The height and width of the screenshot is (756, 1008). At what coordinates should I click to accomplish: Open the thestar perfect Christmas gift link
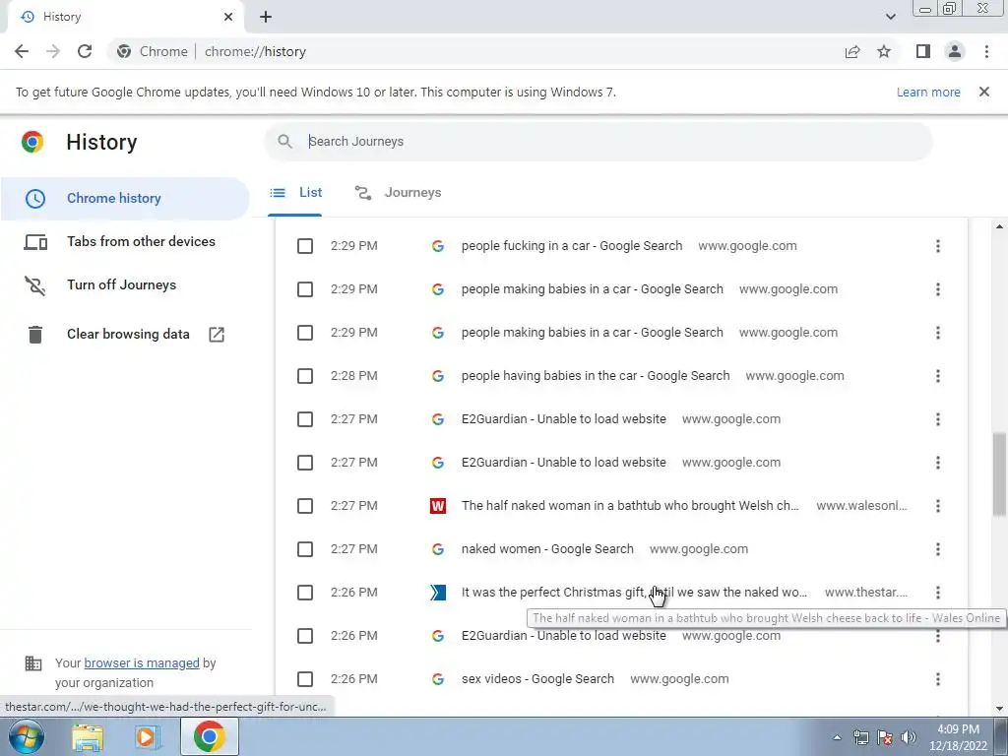(x=634, y=593)
